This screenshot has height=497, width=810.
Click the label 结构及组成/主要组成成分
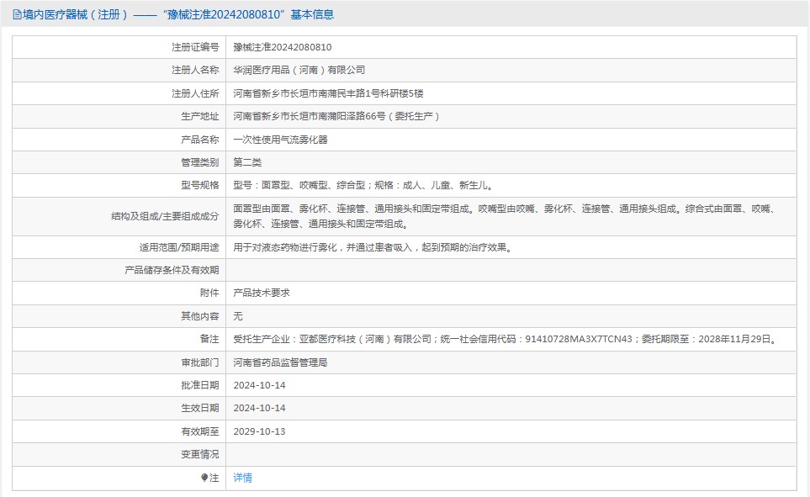tap(165, 216)
